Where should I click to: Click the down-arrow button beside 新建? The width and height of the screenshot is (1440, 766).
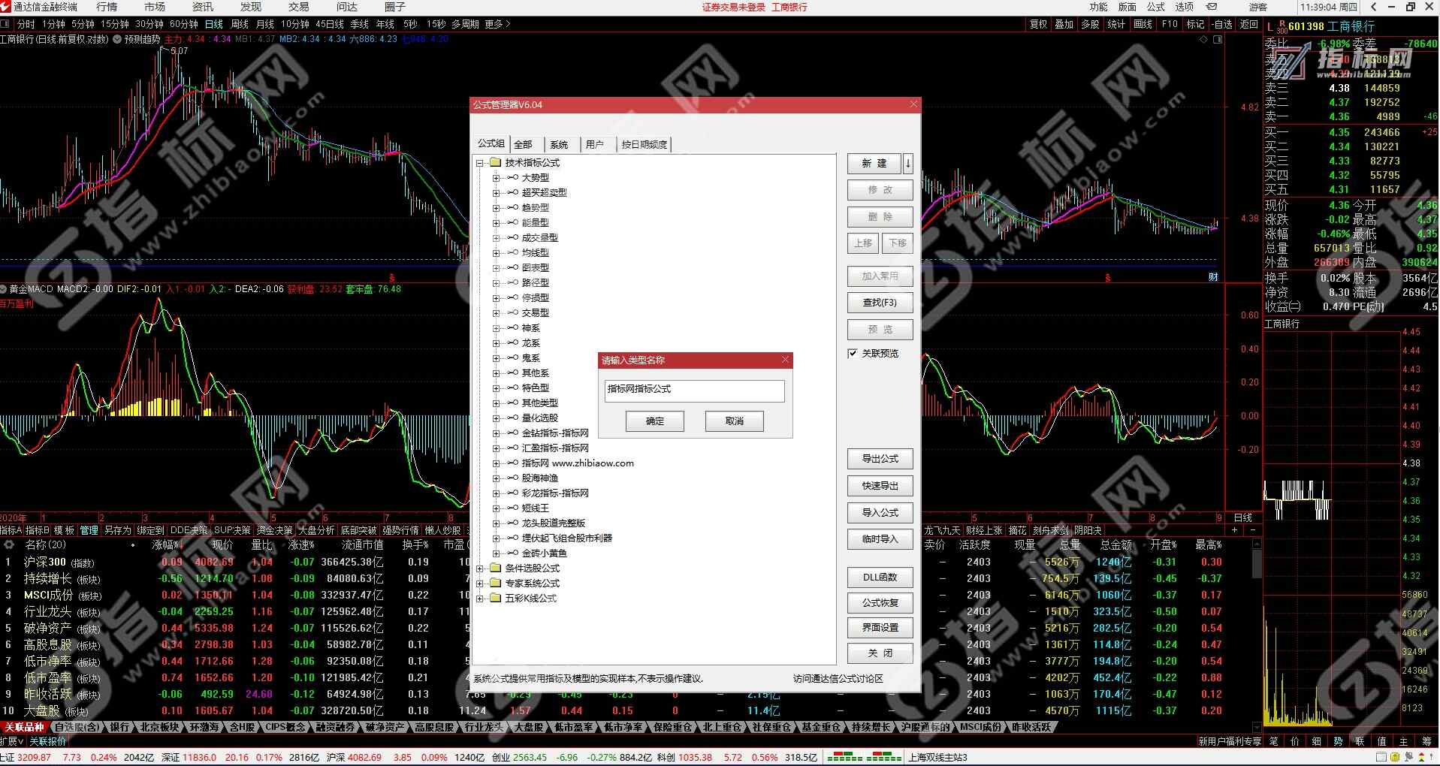click(908, 163)
